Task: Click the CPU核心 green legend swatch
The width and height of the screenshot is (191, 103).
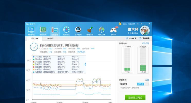Action: click(34, 59)
